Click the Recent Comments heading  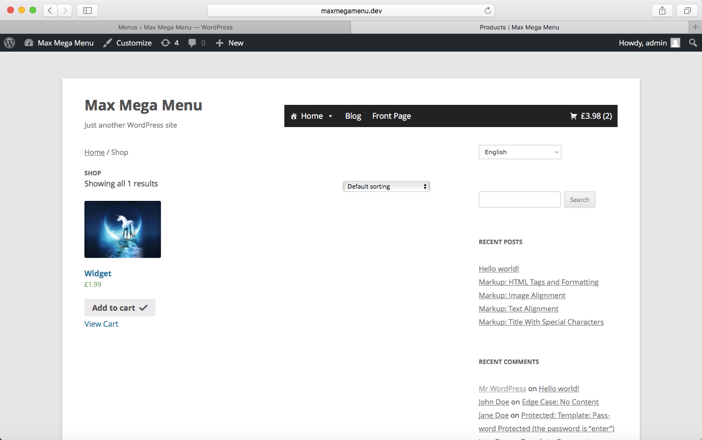click(509, 362)
